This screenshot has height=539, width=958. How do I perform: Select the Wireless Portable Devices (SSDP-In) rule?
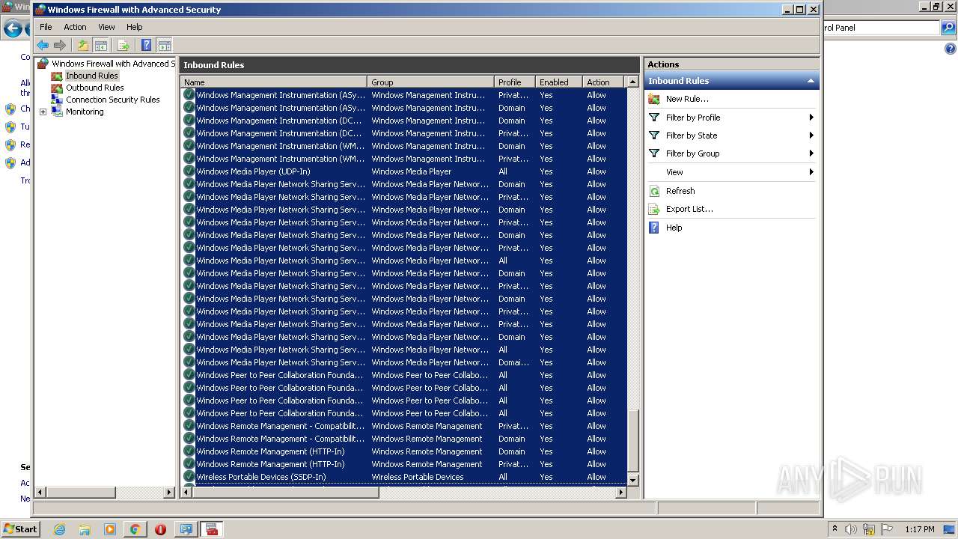tap(403, 477)
